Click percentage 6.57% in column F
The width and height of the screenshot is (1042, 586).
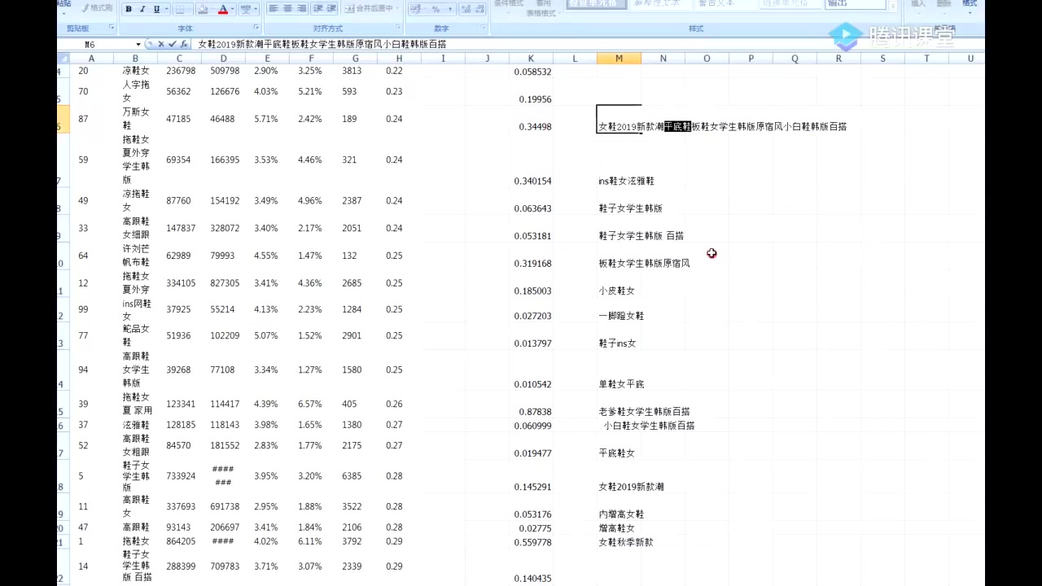tap(310, 405)
